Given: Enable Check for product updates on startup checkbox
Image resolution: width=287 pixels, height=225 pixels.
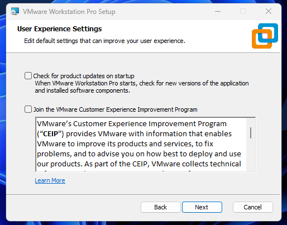Looking at the screenshot, I should point(28,76).
